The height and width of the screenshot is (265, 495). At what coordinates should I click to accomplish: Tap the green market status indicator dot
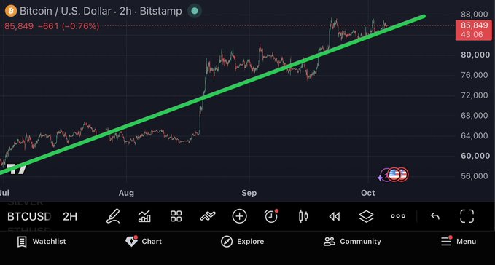(x=195, y=11)
